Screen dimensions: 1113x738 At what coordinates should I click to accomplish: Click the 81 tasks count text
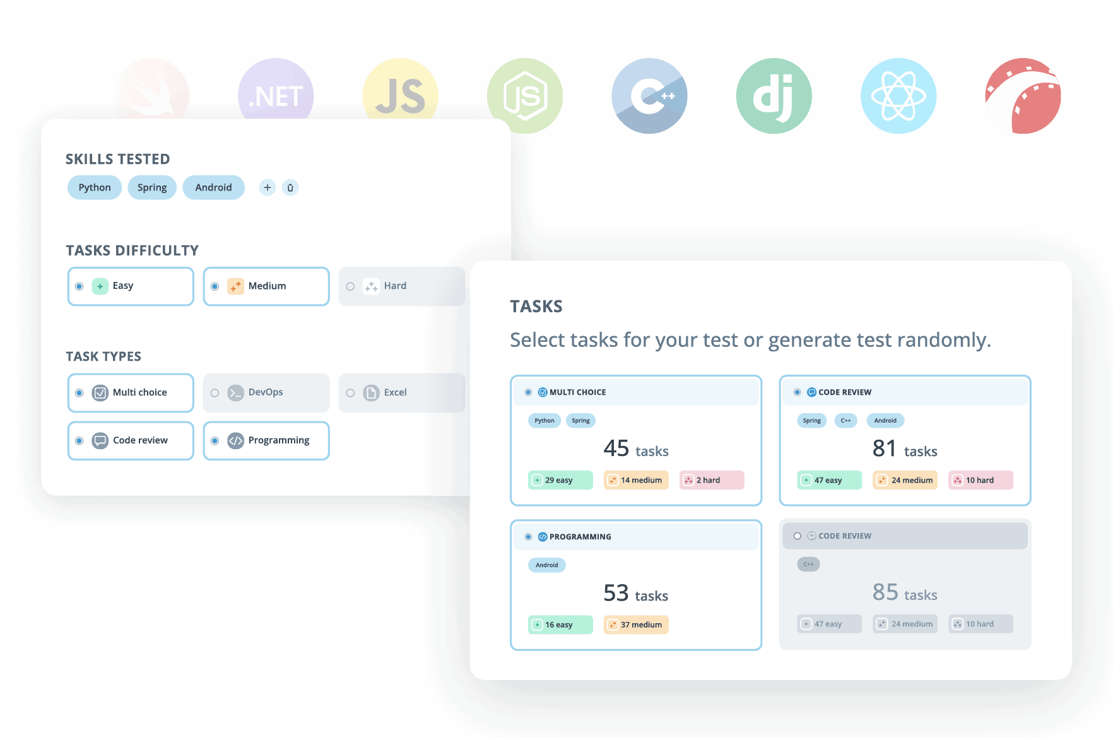coord(905,449)
